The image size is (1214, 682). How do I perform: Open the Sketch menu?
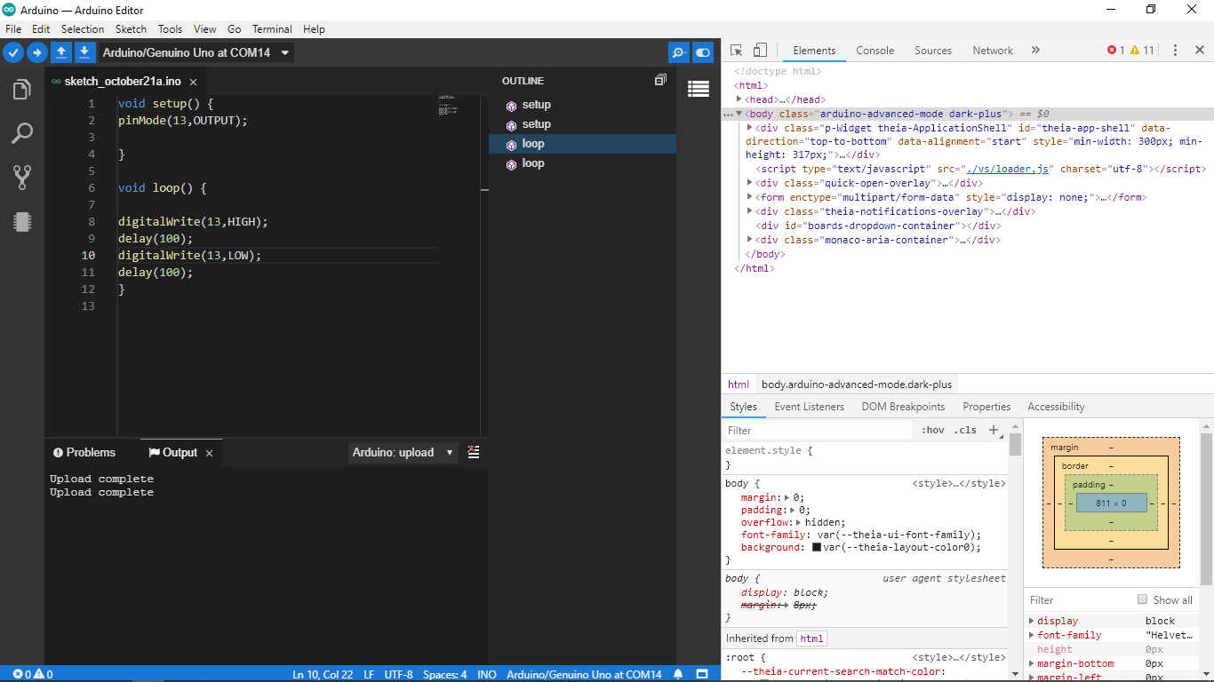[x=131, y=29]
